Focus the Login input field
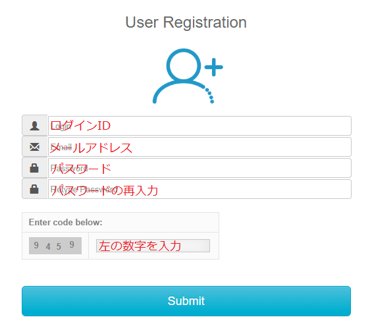The image size is (372, 334). (199, 126)
